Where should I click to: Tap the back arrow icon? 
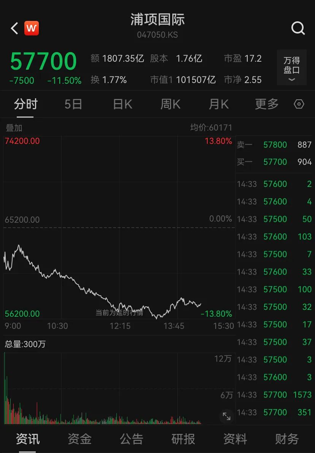point(14,28)
